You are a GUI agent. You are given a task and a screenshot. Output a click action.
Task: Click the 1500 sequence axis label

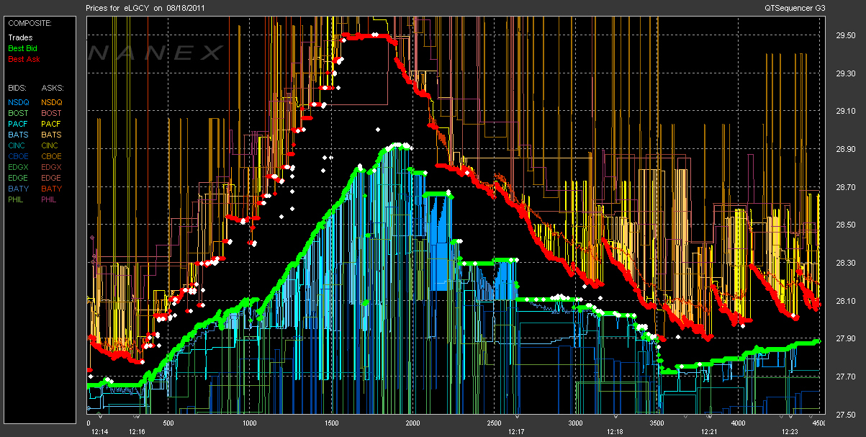[332, 423]
